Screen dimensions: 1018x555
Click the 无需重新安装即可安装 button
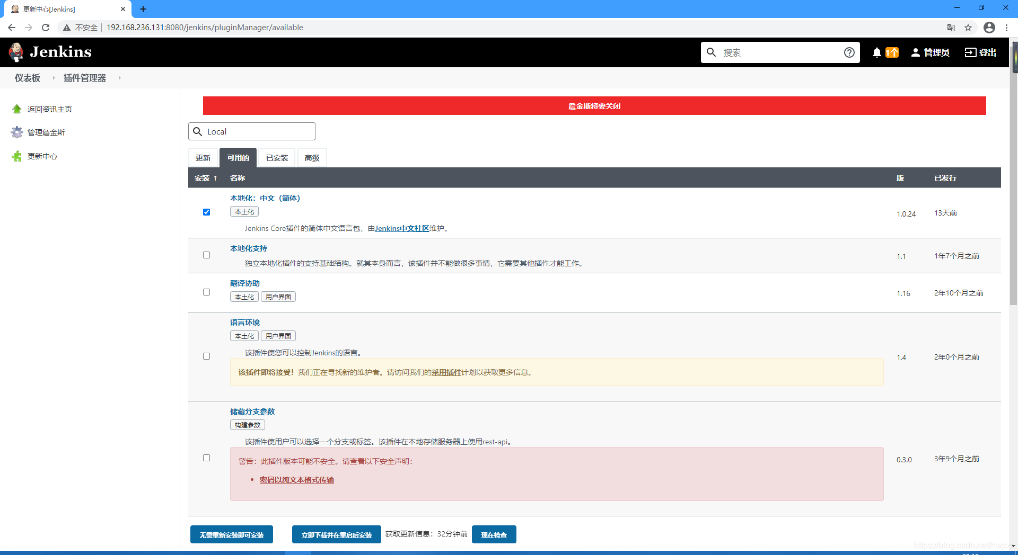click(x=232, y=535)
